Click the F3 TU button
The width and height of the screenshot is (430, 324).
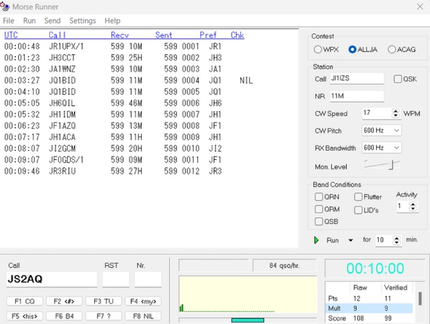point(103,301)
